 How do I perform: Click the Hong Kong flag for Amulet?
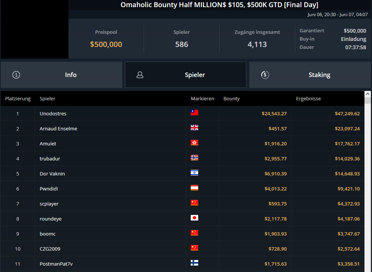coord(194,143)
